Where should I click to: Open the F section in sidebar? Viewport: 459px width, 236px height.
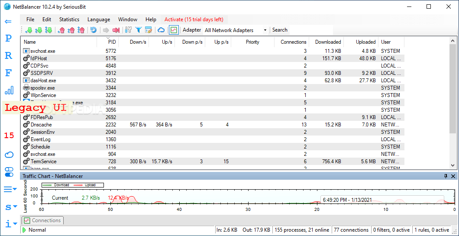pos(9,73)
